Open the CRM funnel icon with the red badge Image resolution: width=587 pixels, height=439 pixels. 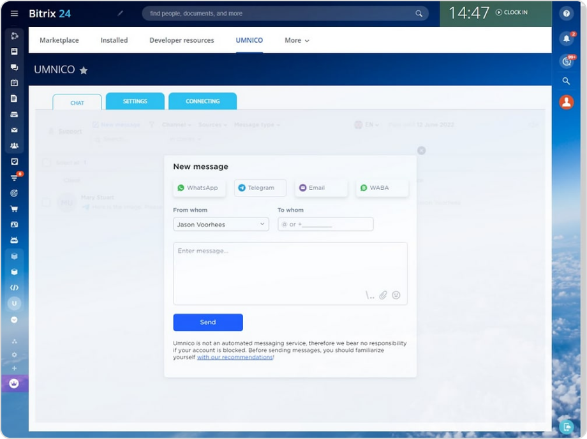(14, 177)
